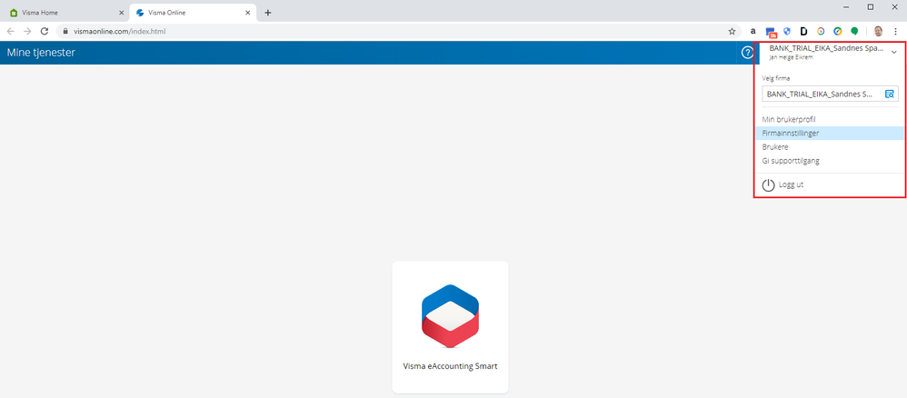View site security lock info
This screenshot has height=398, width=907.
[66, 31]
